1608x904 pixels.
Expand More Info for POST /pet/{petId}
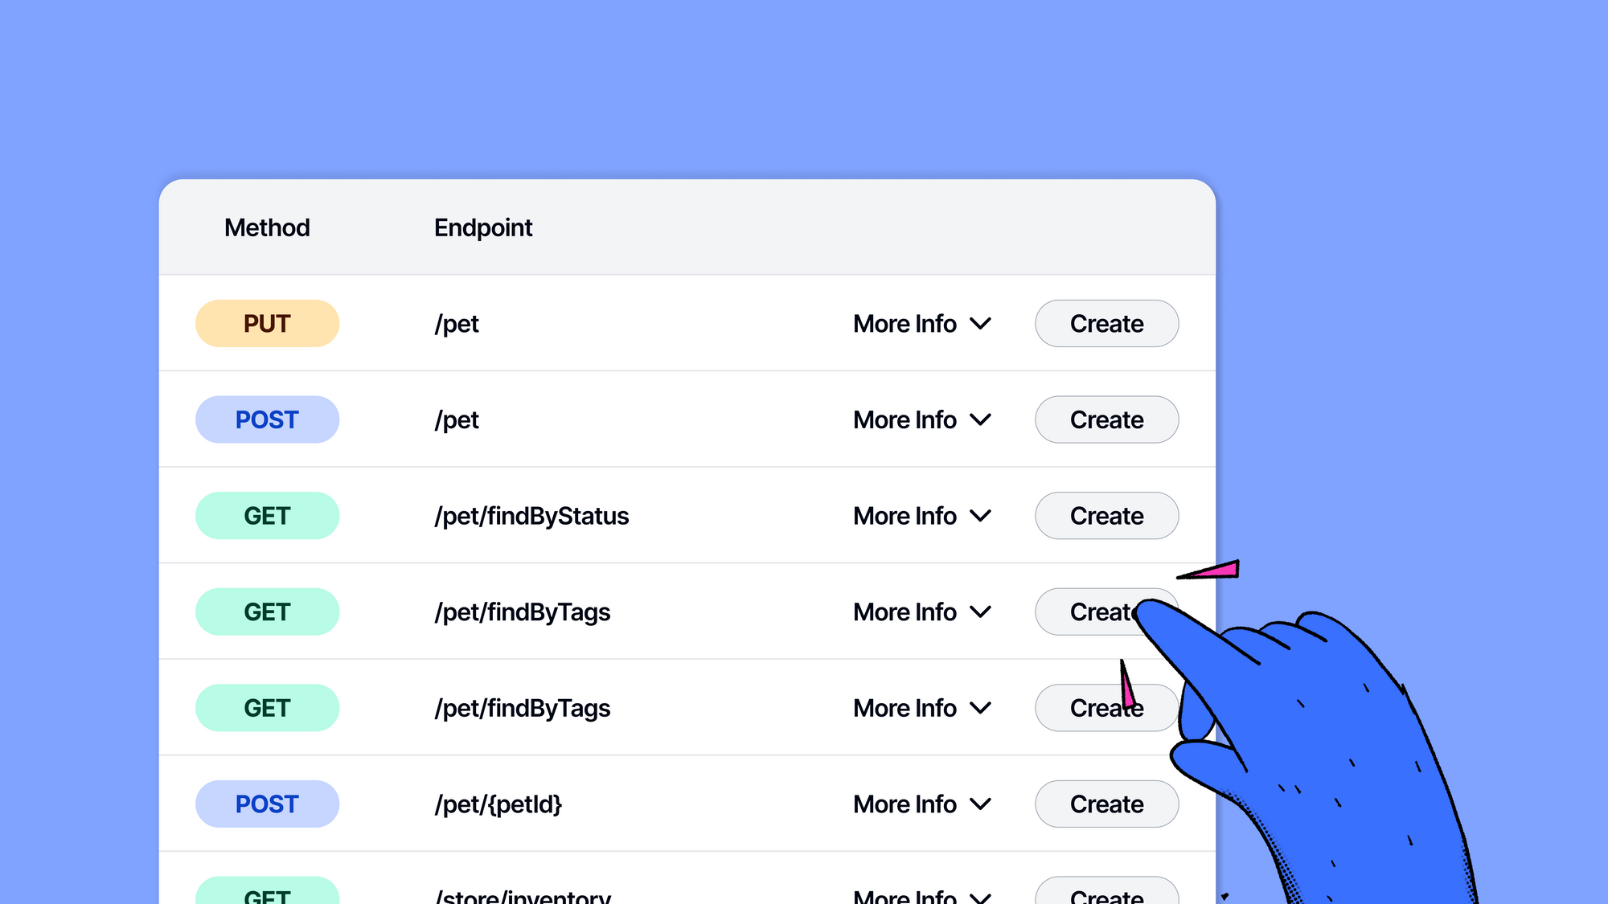[x=923, y=804]
